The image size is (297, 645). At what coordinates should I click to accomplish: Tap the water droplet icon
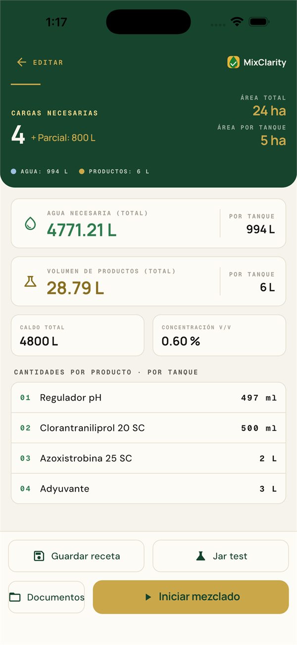click(30, 224)
